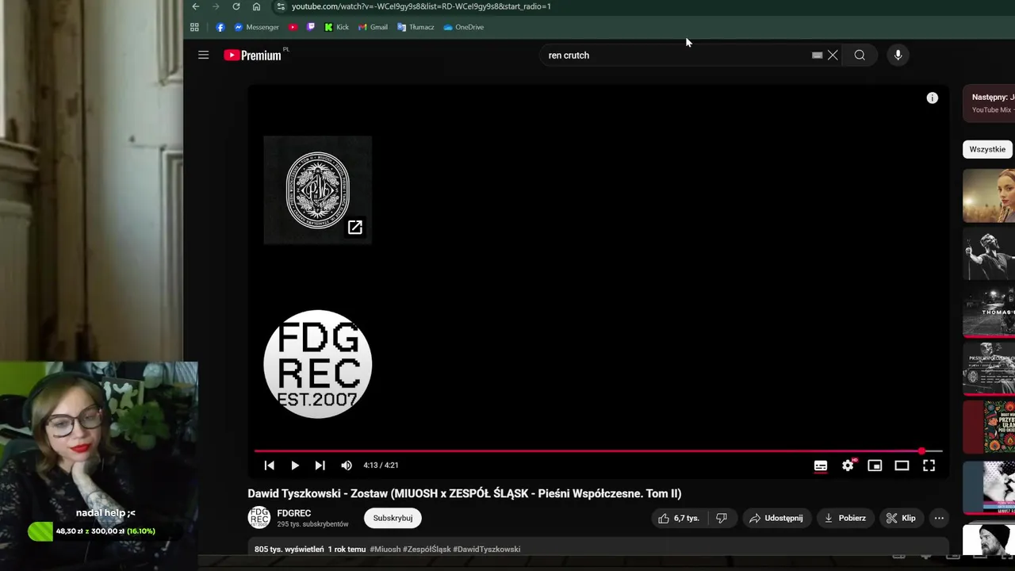Open recommended video with woman's portrait thumbnail
The height and width of the screenshot is (571, 1015).
990,196
